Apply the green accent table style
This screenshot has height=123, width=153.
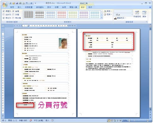(73, 15)
